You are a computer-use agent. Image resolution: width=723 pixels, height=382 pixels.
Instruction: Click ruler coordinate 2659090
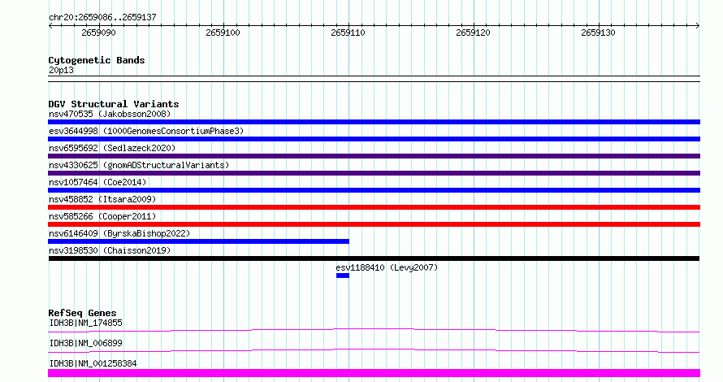98,33
